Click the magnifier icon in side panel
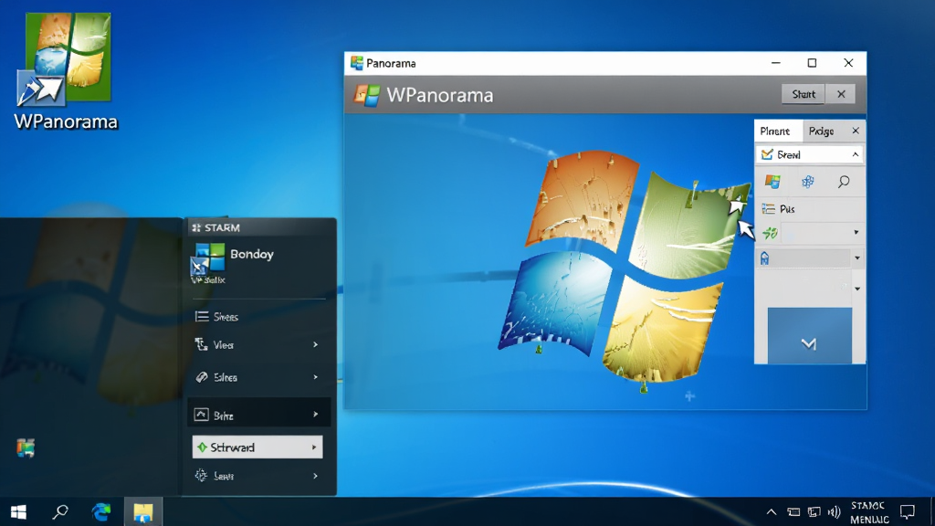 click(x=843, y=182)
